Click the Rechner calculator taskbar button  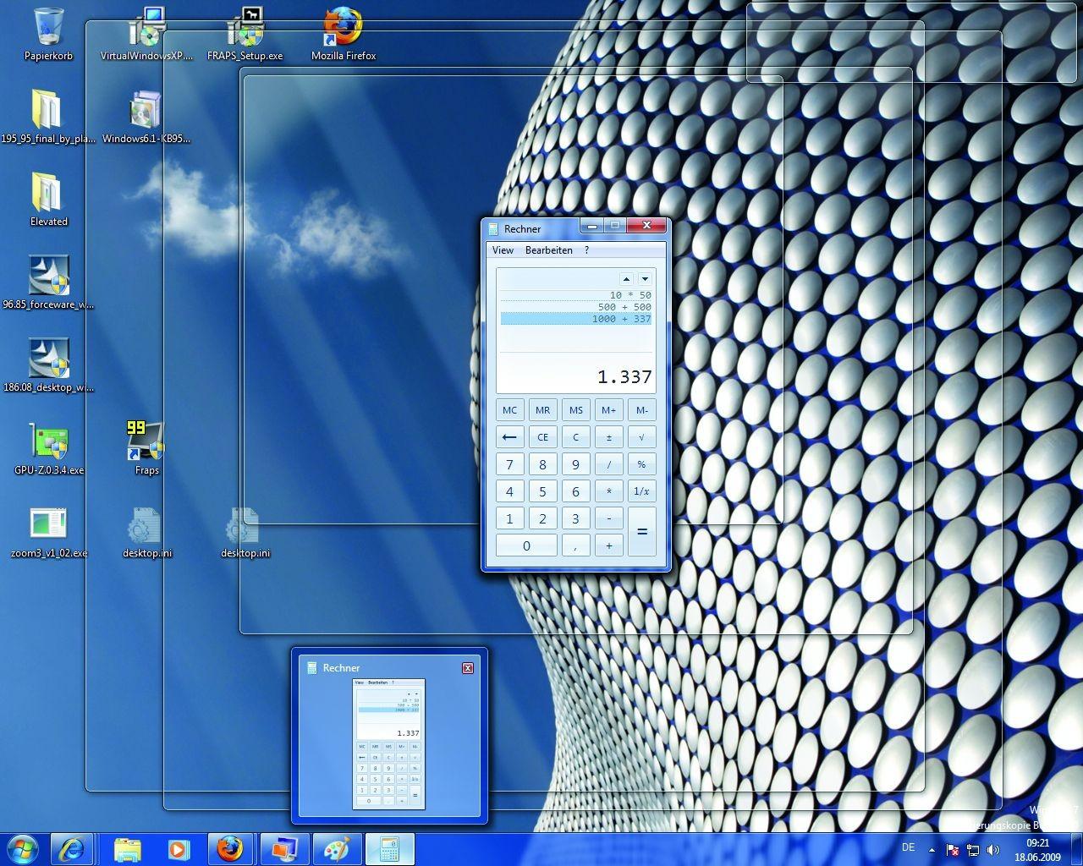[390, 849]
